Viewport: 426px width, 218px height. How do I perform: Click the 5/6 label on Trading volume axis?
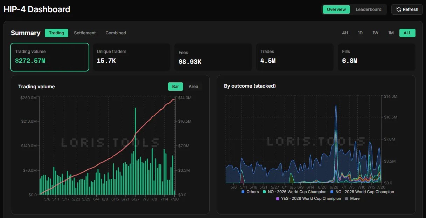point(47,199)
